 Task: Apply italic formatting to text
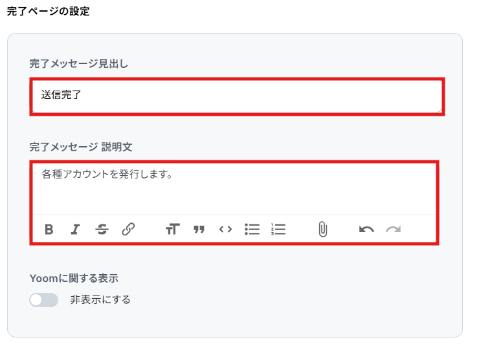click(x=75, y=230)
